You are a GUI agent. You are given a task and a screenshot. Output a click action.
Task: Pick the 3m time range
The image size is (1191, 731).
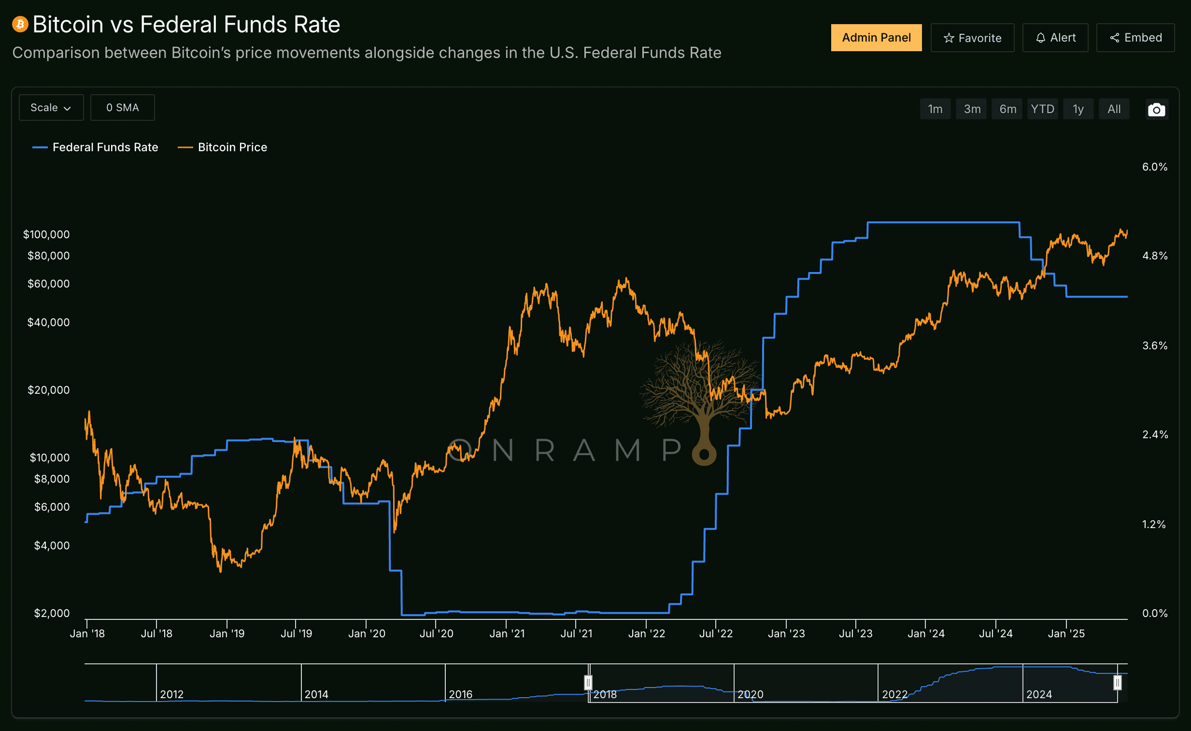click(x=972, y=109)
